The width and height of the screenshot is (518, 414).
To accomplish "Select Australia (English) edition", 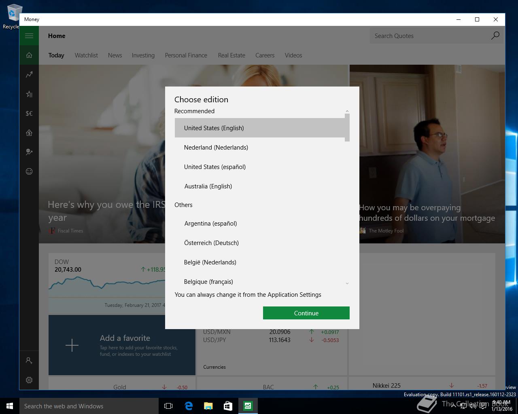I will click(x=259, y=186).
